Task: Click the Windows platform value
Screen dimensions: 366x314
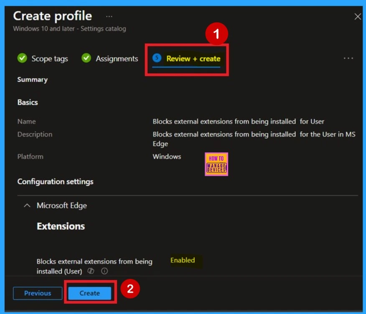Action: click(167, 157)
